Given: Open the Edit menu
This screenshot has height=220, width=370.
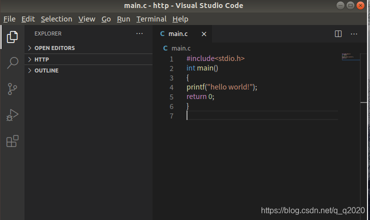Looking at the screenshot, I should point(28,19).
